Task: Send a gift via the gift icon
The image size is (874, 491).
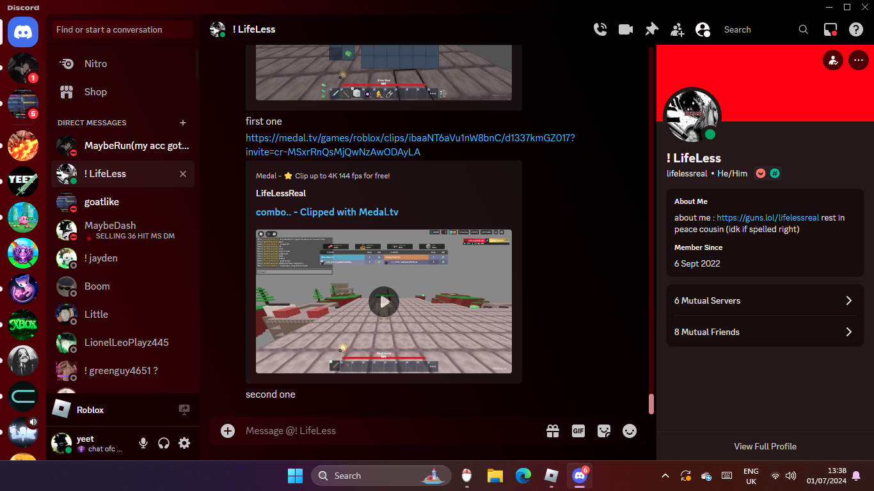Action: pos(553,431)
